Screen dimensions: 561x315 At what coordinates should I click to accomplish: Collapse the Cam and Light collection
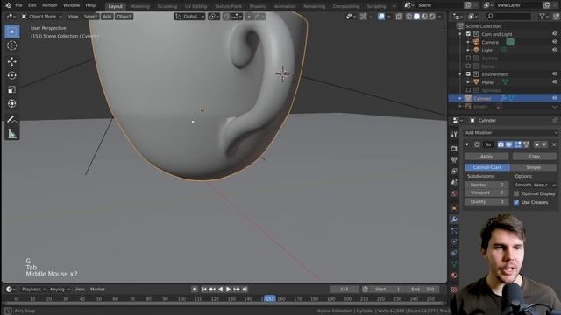[x=460, y=34]
